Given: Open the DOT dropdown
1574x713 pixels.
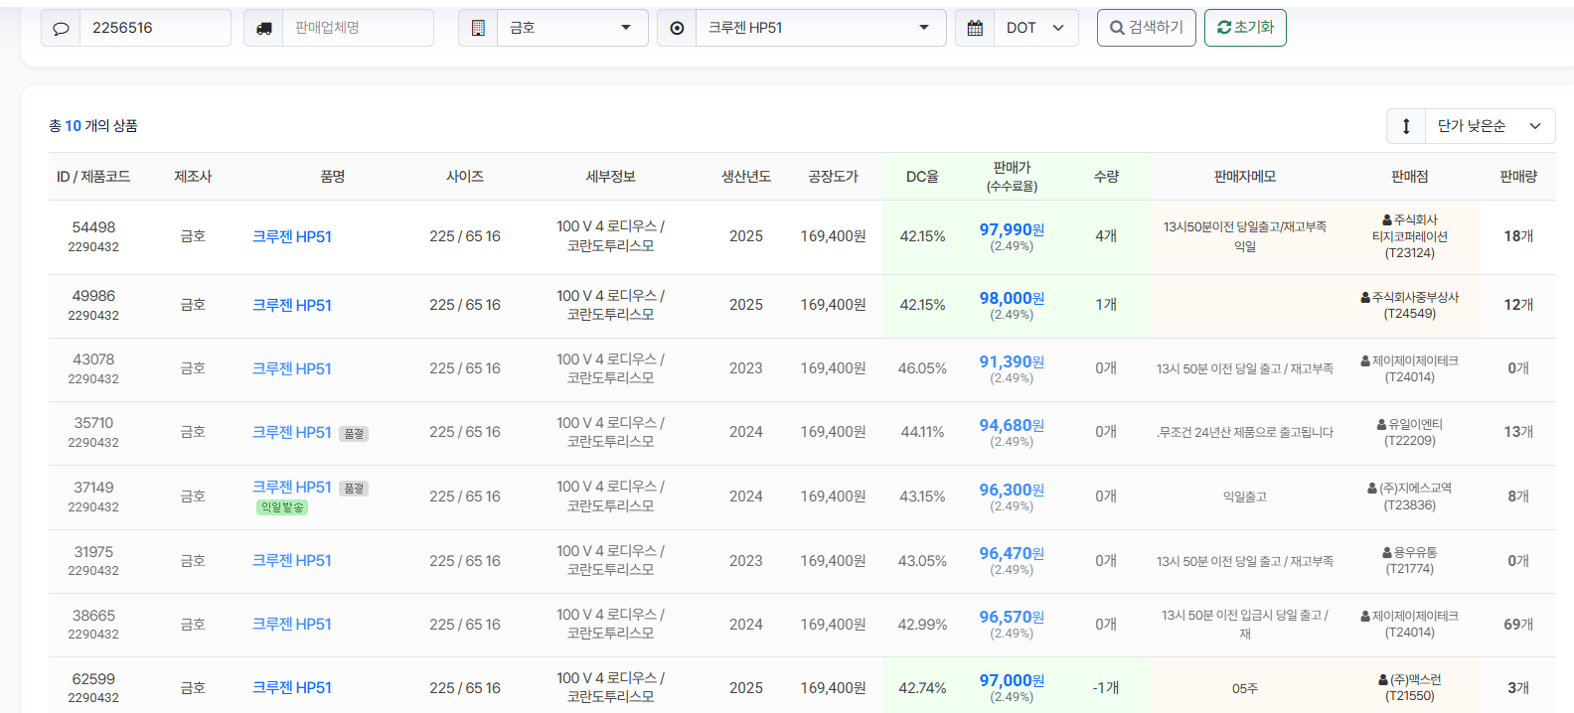Looking at the screenshot, I should coord(1035,28).
